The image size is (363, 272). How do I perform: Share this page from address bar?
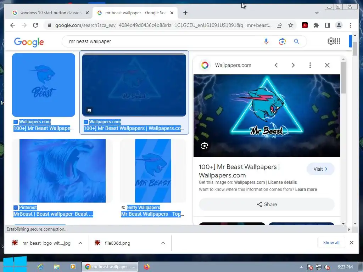279,25
